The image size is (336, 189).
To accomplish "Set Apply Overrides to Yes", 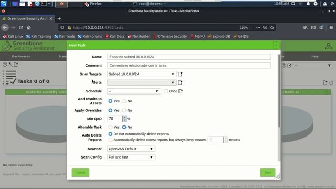I will point(110,110).
